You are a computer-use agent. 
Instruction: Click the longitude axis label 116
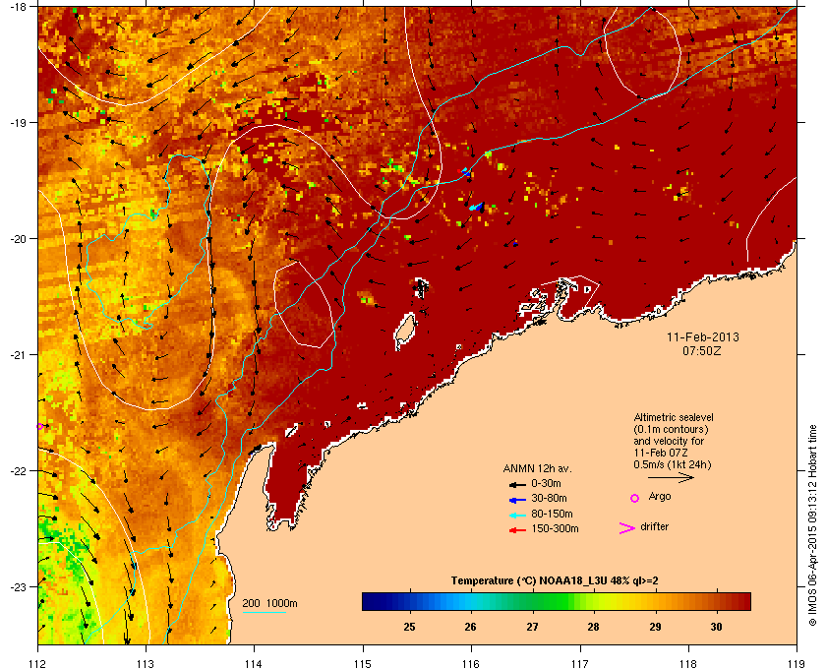click(471, 664)
